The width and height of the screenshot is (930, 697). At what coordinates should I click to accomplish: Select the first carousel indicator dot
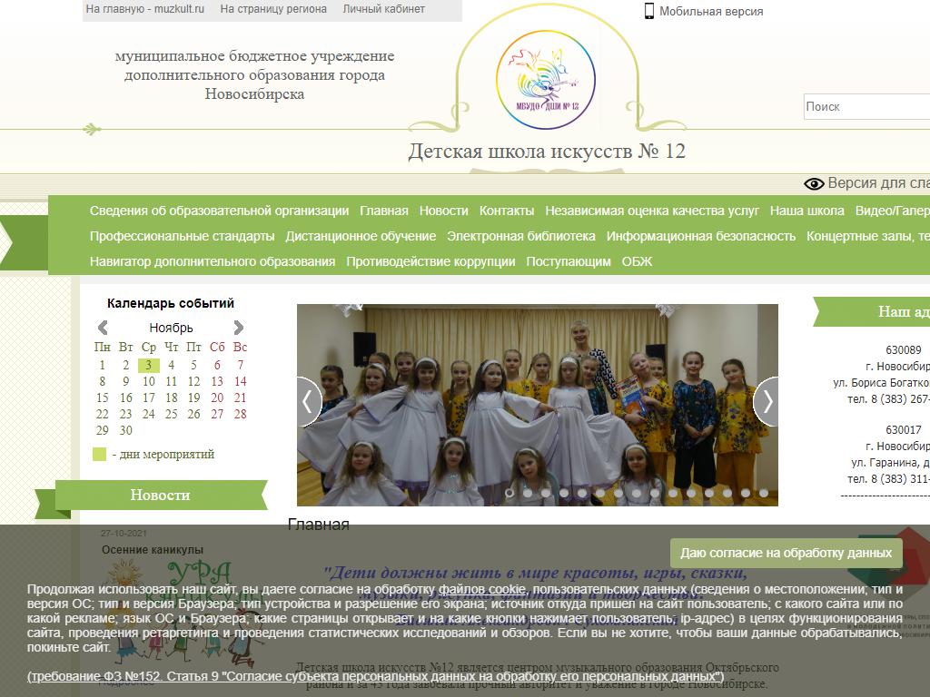pos(510,493)
